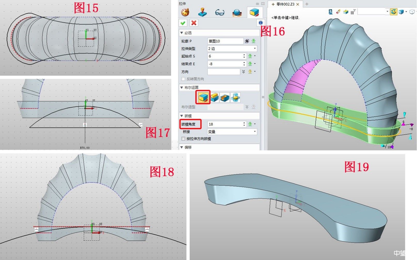Image resolution: width=417 pixels, height=260 pixels.
Task: Open the active extrude panel tab
Action: click(x=254, y=12)
